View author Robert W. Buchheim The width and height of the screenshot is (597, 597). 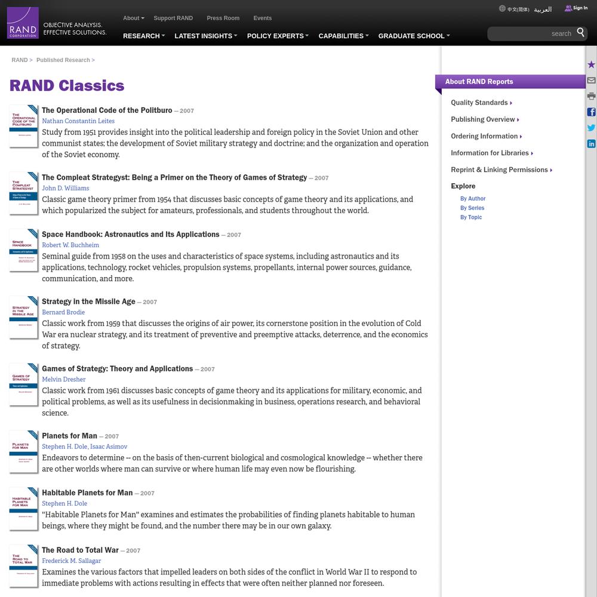click(x=70, y=245)
